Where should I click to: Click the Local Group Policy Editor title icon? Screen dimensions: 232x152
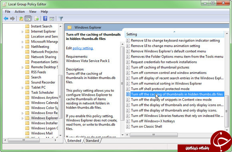pyautogui.click(x=4, y=4)
